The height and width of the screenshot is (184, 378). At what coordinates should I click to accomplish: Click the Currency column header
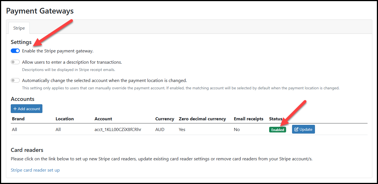pyautogui.click(x=165, y=119)
